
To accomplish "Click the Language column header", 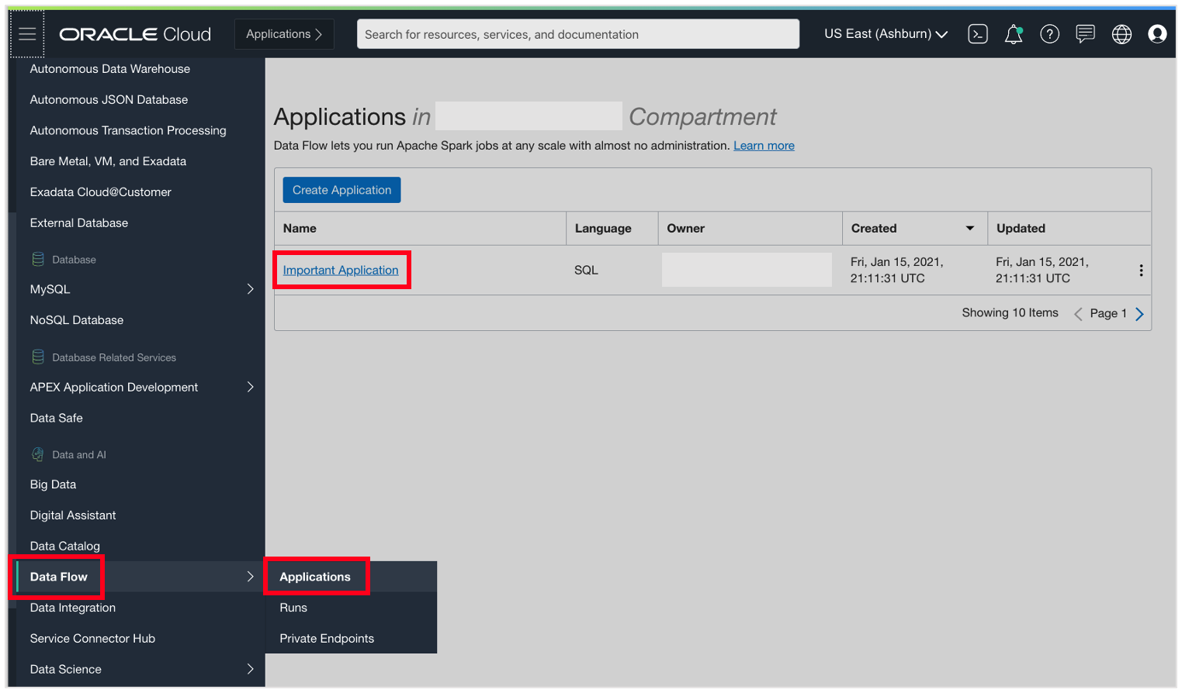I will (603, 229).
